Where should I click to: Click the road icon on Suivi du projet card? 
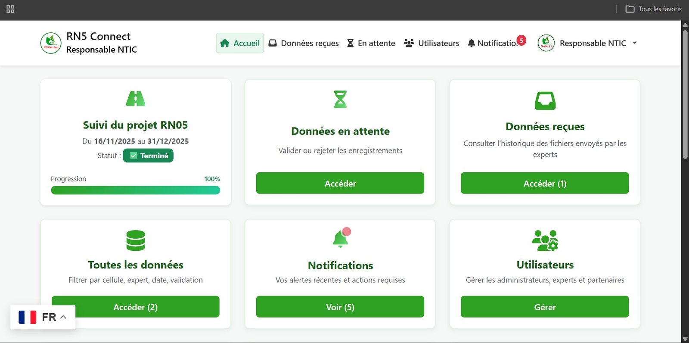135,99
